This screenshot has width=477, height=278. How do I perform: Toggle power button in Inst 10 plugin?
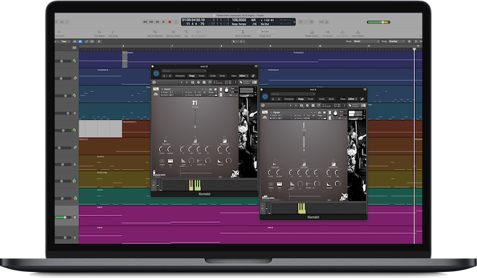(x=156, y=72)
